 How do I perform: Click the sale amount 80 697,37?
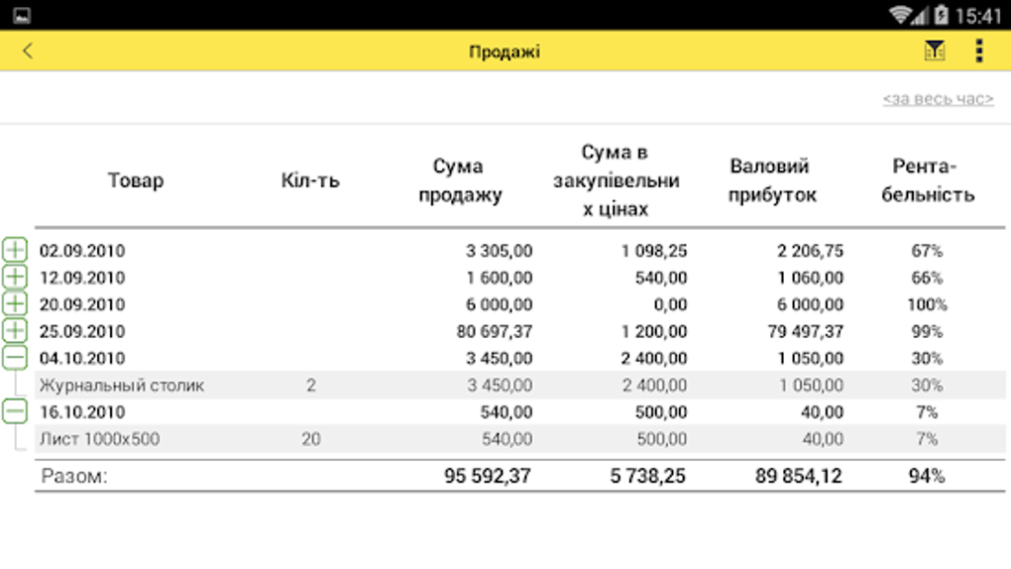click(495, 332)
